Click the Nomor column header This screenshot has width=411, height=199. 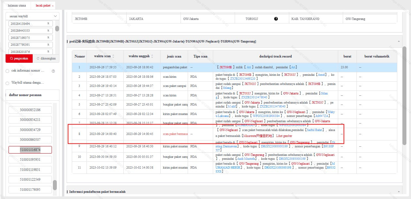tap(80, 56)
